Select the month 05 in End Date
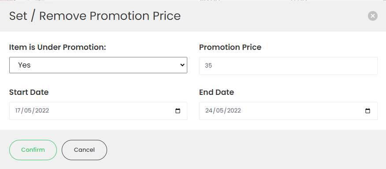 (219, 110)
